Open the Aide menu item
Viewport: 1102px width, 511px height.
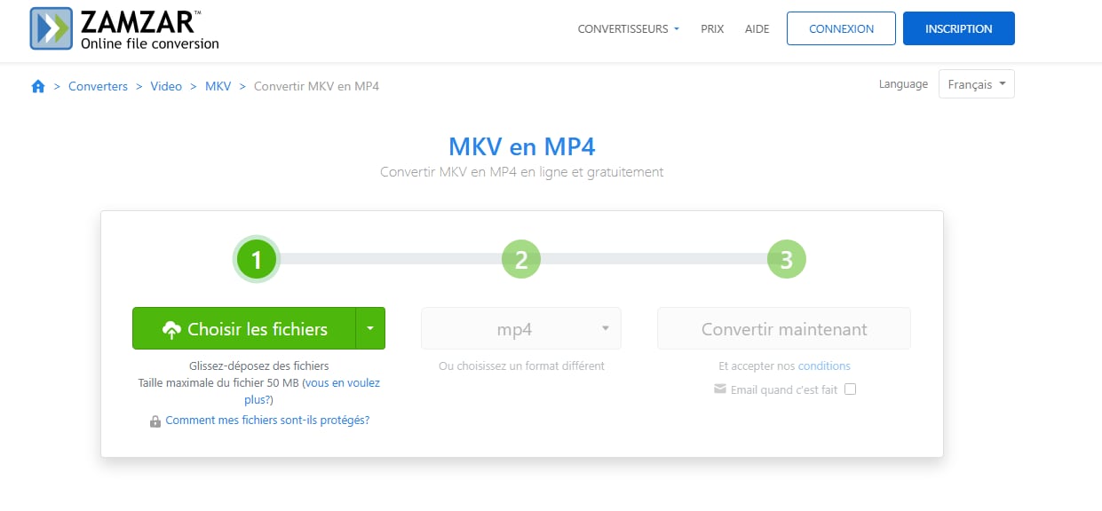(757, 28)
